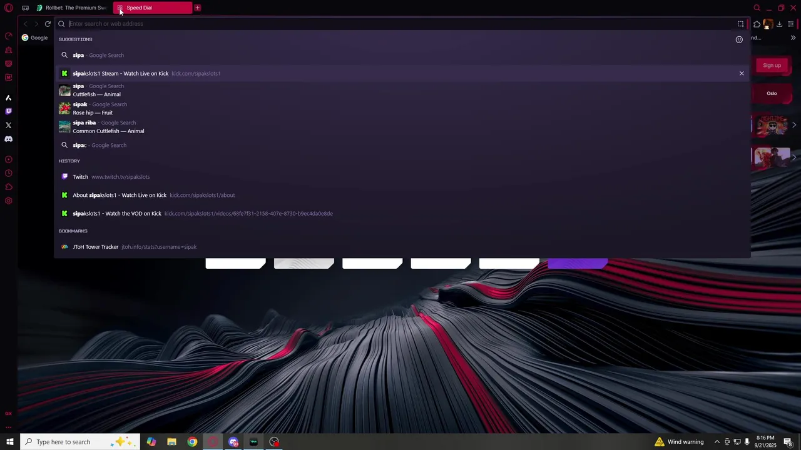The image size is (801, 450).
Task: Open Twitch sipakslots history entry
Action: coord(402,177)
